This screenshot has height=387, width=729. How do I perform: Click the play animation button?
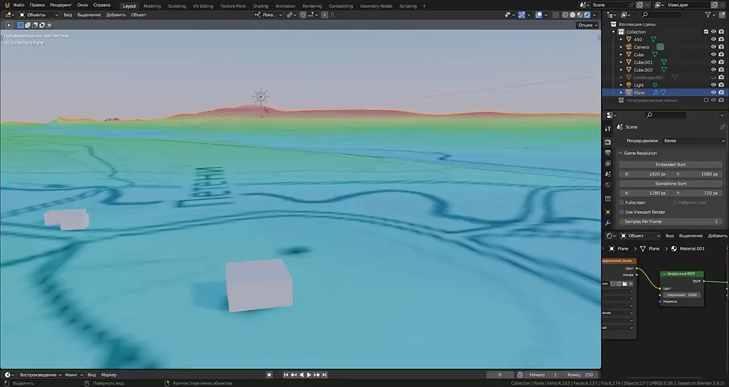pyautogui.click(x=309, y=375)
